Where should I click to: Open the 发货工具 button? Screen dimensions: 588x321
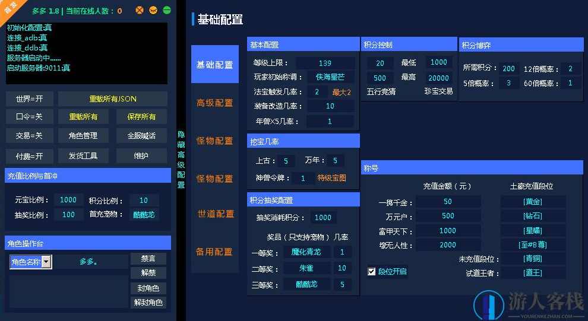(x=83, y=155)
